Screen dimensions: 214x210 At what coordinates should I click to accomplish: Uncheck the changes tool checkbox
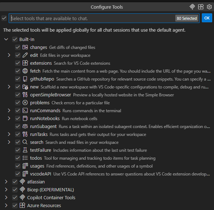point(18,47)
